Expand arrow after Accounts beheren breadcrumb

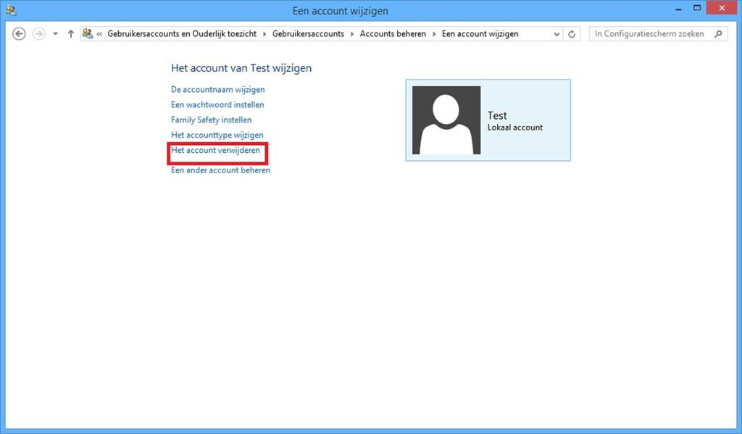point(434,34)
